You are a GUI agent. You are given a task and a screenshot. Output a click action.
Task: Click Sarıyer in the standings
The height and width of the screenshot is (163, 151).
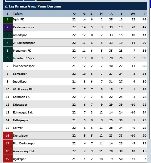(18, 128)
